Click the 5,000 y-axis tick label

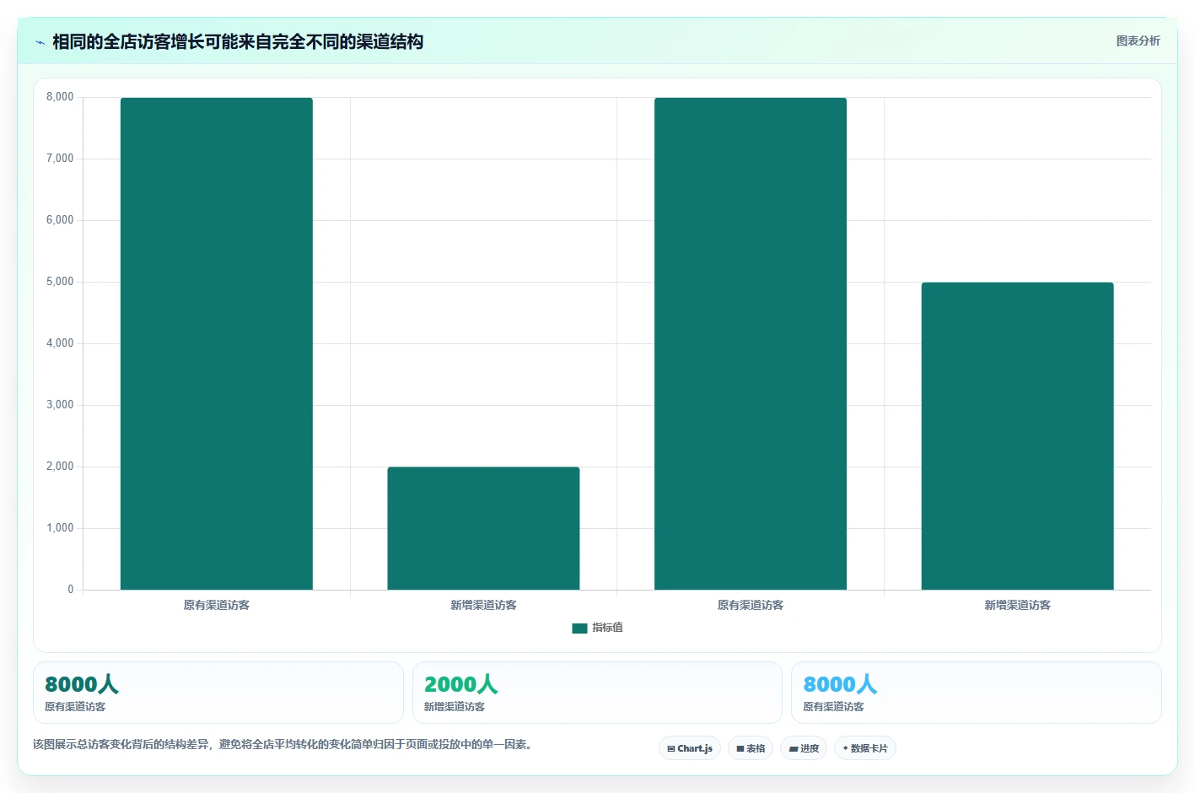tap(60, 282)
